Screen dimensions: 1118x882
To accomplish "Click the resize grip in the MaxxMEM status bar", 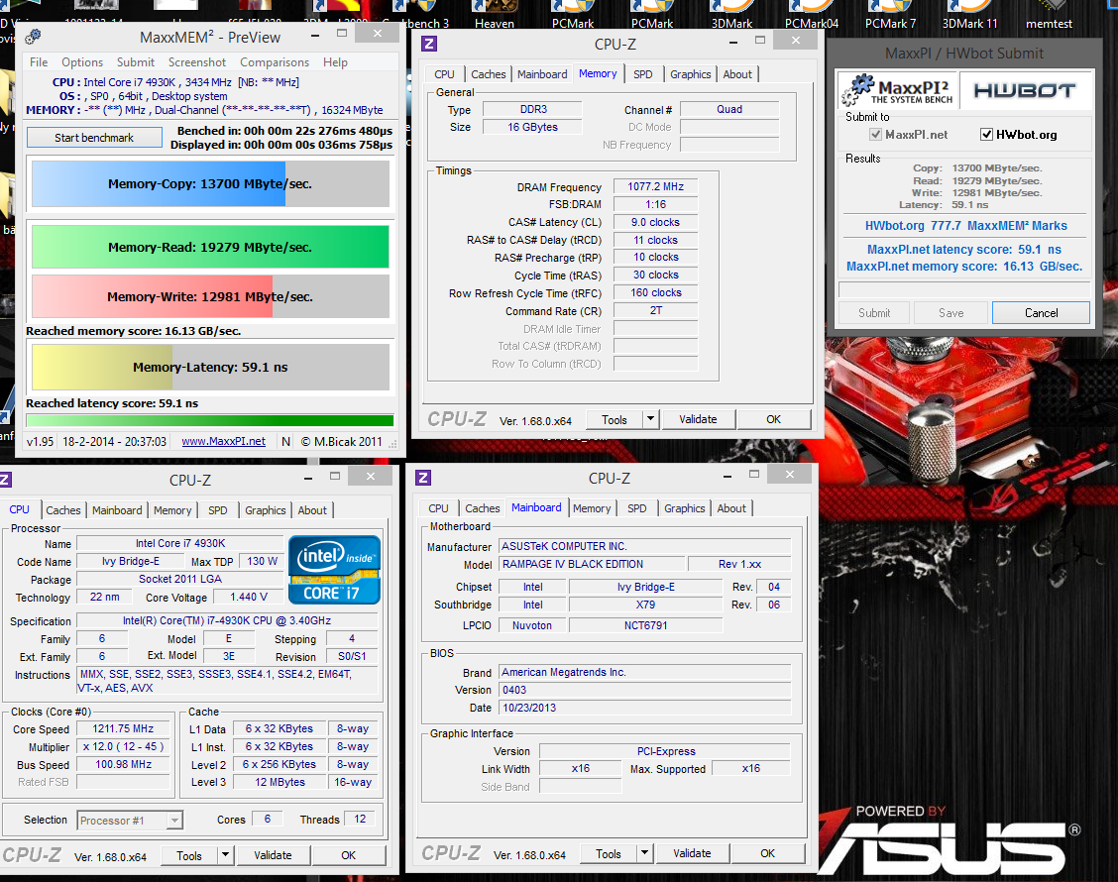I will coord(392,444).
